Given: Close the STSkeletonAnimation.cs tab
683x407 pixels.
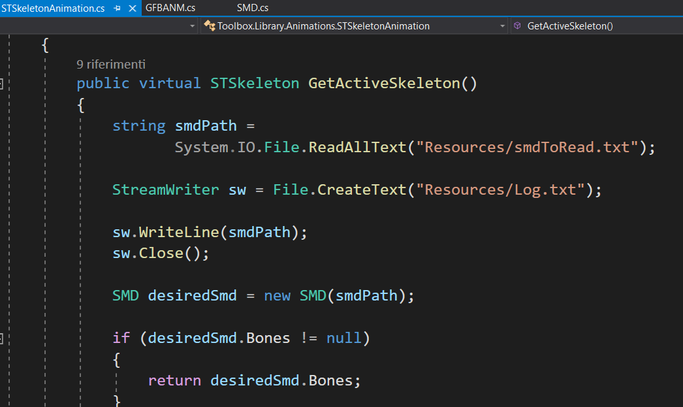Looking at the screenshot, I should pos(133,8).
